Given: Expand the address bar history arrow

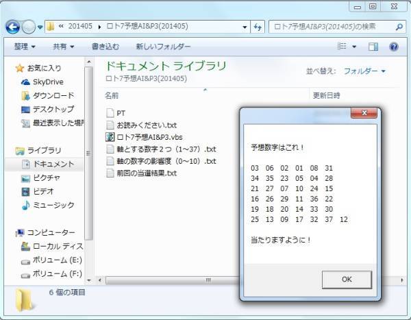Looking at the screenshot, I should pos(245,27).
